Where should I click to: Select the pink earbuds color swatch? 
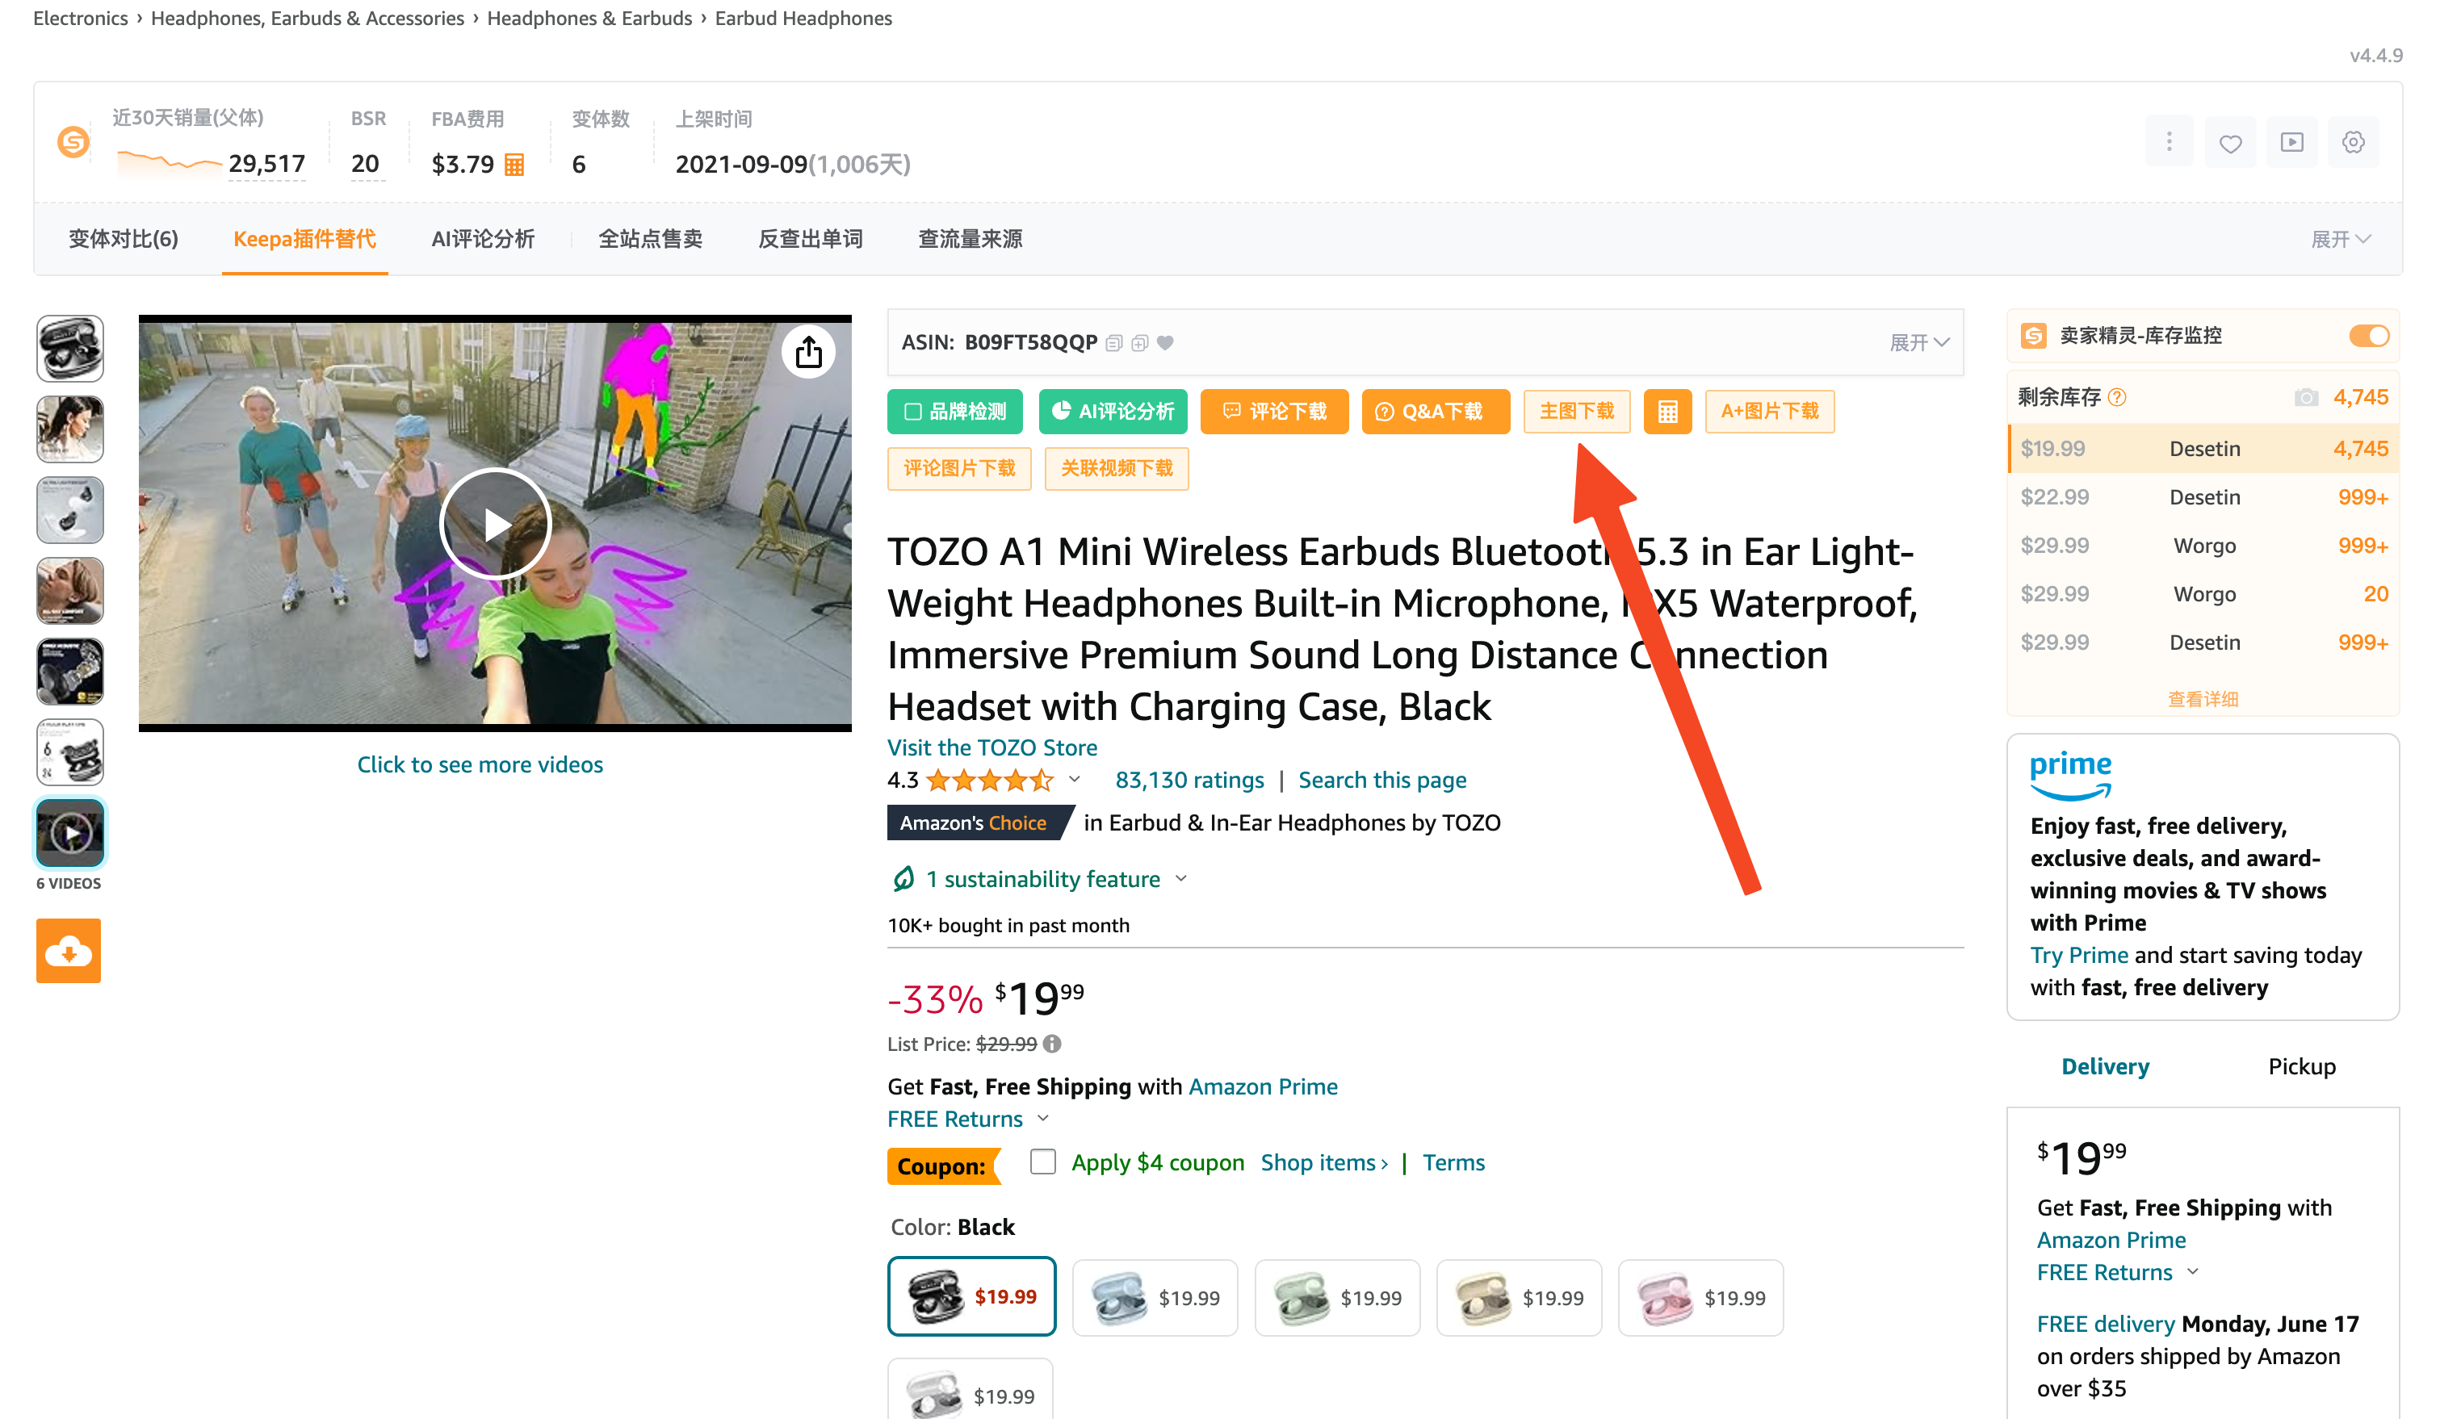tap(1700, 1298)
